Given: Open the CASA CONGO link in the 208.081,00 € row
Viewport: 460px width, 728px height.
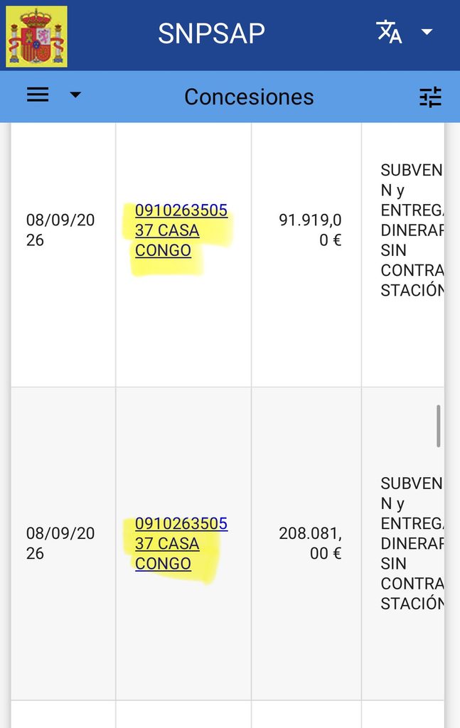Looking at the screenshot, I should click(181, 543).
